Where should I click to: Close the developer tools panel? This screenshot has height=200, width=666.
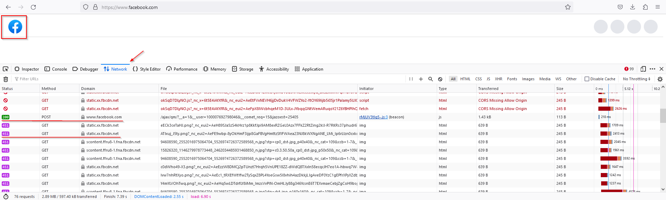pos(661,69)
